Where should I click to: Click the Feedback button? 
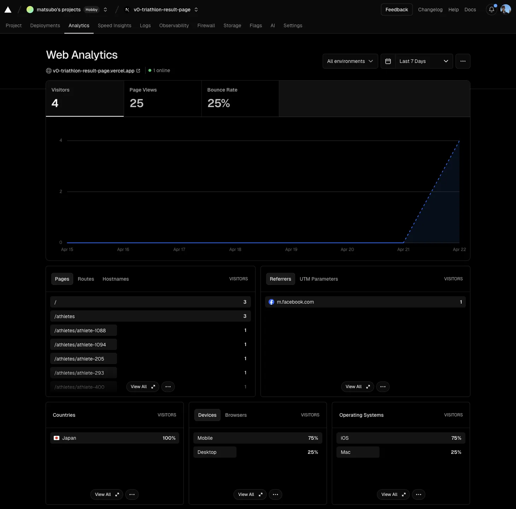[x=397, y=10]
